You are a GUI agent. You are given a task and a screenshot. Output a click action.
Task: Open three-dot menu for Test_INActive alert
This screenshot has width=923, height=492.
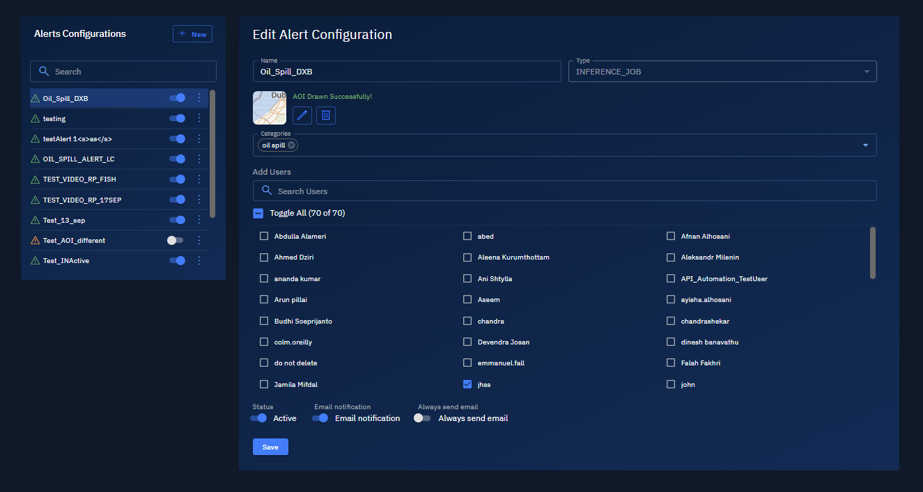tap(199, 260)
